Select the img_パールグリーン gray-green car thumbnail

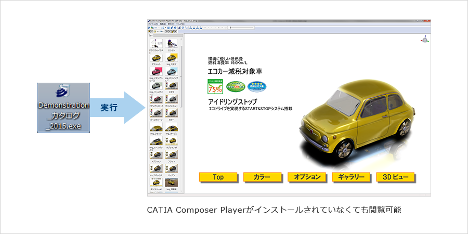pyautogui.click(x=156, y=85)
